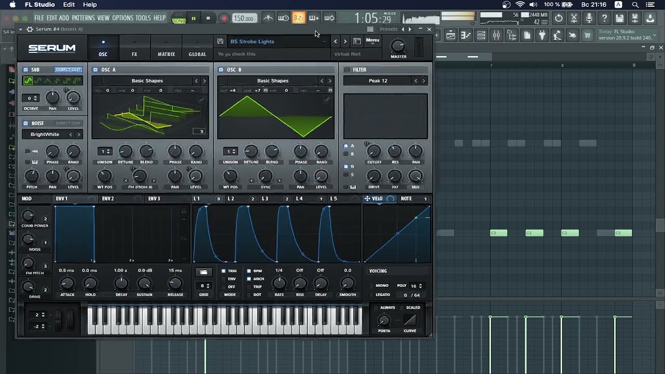Image resolution: width=665 pixels, height=374 pixels.
Task: Click the help question mark icon
Action: [604, 18]
